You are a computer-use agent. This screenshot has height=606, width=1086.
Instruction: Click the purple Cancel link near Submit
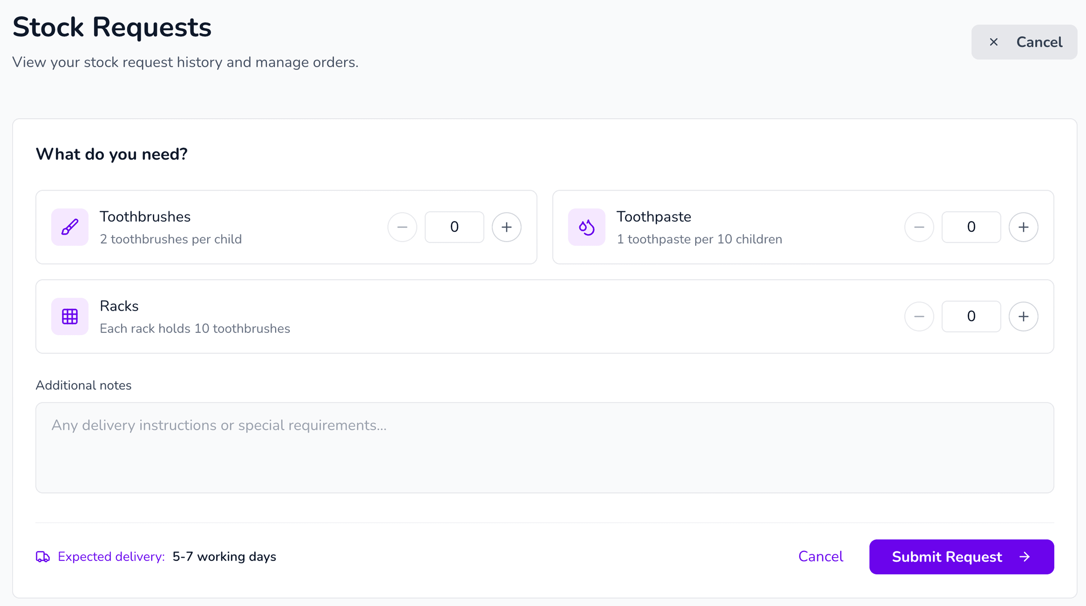coord(821,557)
